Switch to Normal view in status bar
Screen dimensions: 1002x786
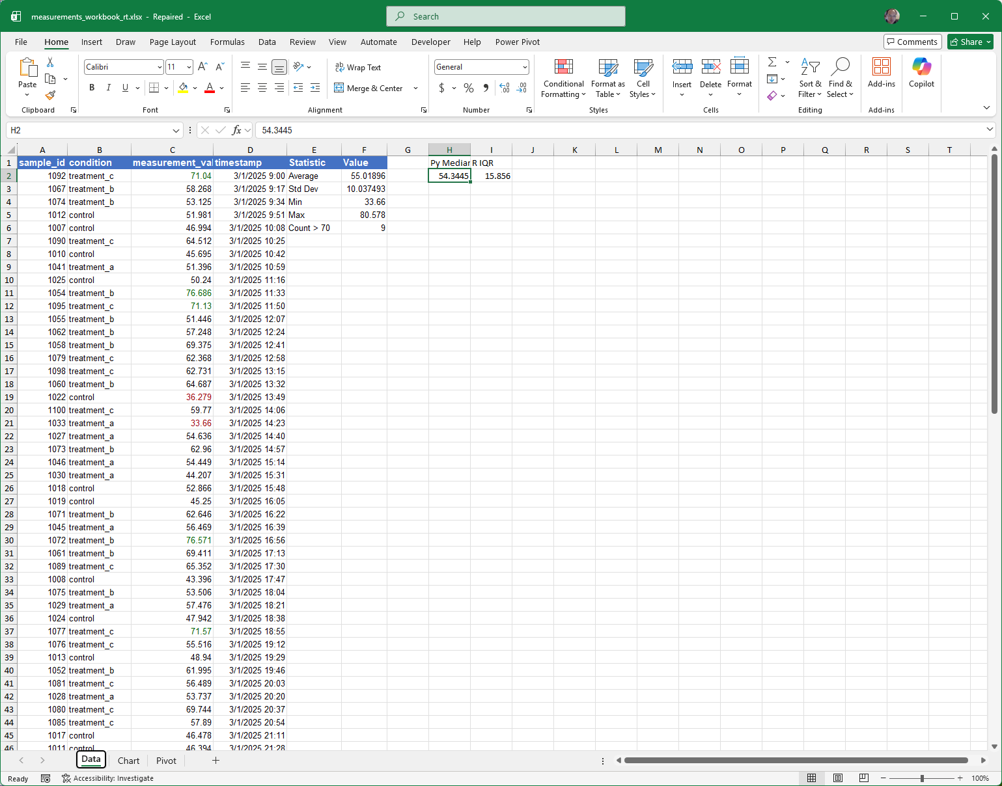[x=812, y=778]
